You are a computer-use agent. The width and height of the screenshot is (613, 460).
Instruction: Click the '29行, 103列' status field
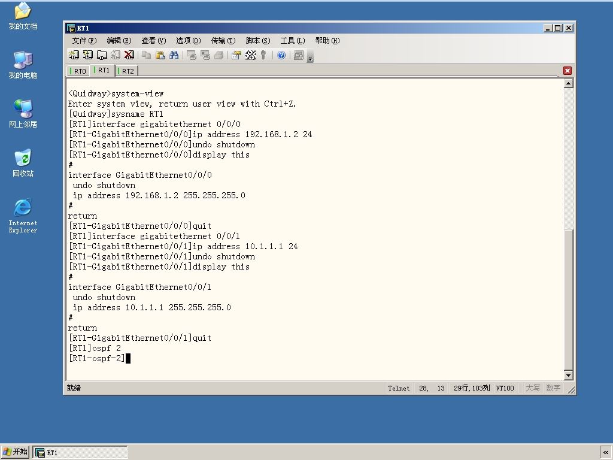pyautogui.click(x=472, y=388)
